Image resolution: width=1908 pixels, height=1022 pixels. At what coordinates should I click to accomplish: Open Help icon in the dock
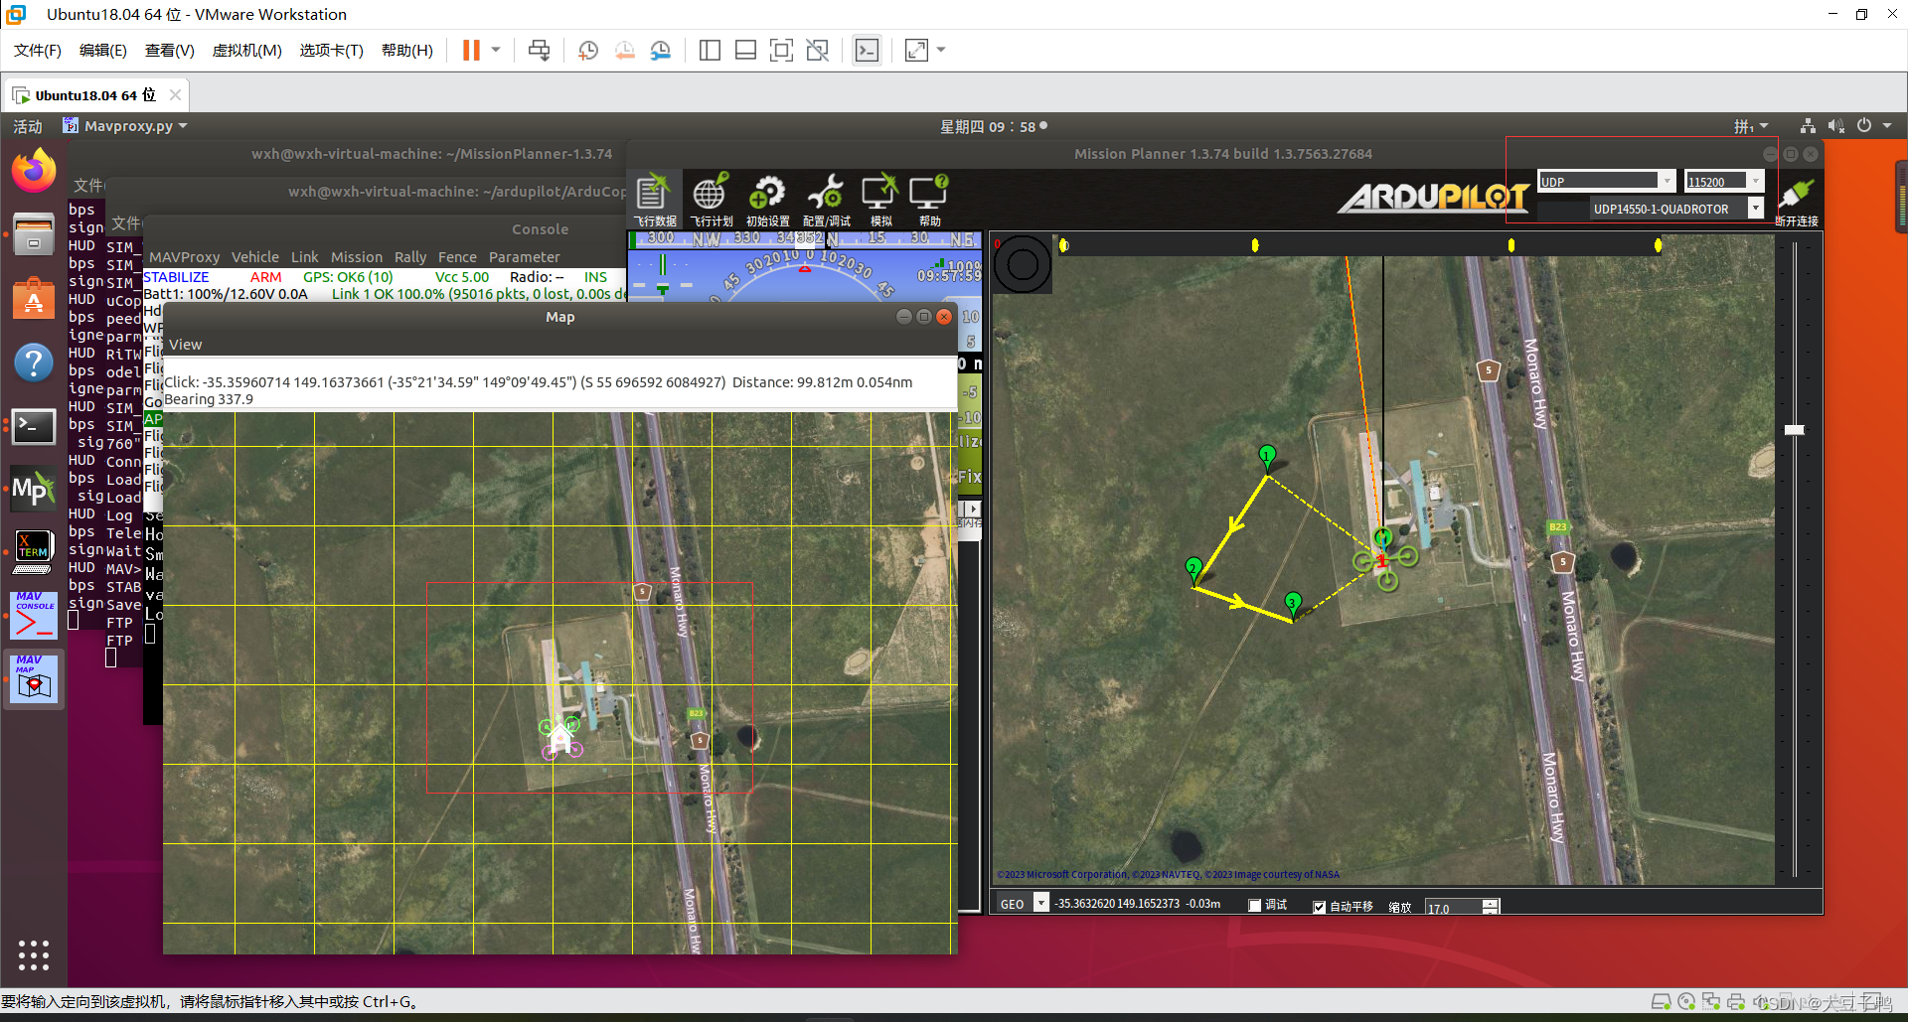[x=34, y=363]
